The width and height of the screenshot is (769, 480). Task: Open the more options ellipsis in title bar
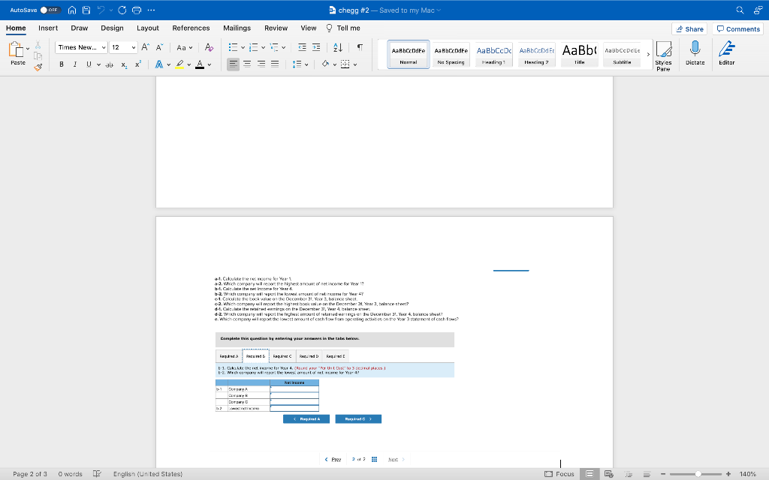click(x=151, y=10)
